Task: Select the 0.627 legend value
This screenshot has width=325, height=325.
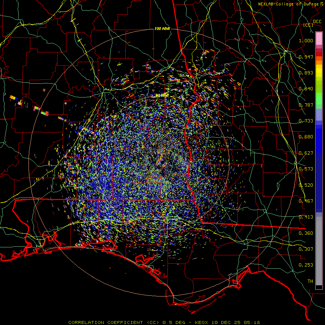Action: [306, 153]
